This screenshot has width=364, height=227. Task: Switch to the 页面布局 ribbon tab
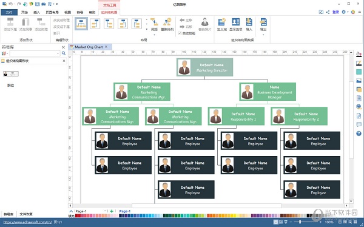click(52, 12)
